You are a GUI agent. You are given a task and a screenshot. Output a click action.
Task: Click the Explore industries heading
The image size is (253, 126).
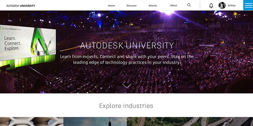tap(126, 106)
